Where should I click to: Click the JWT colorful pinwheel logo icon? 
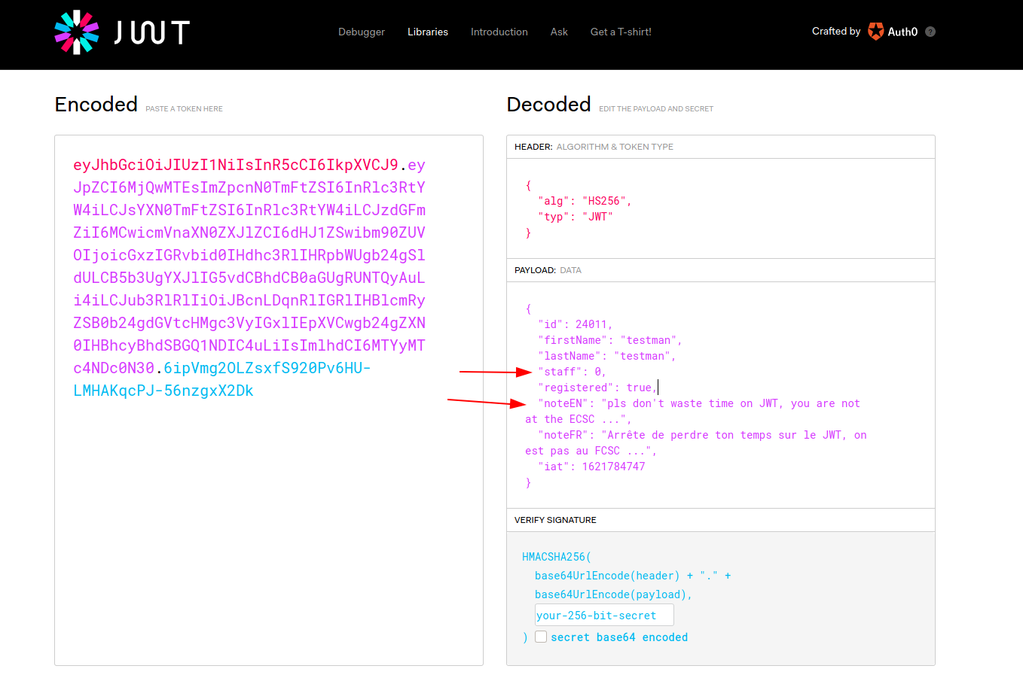pyautogui.click(x=77, y=32)
